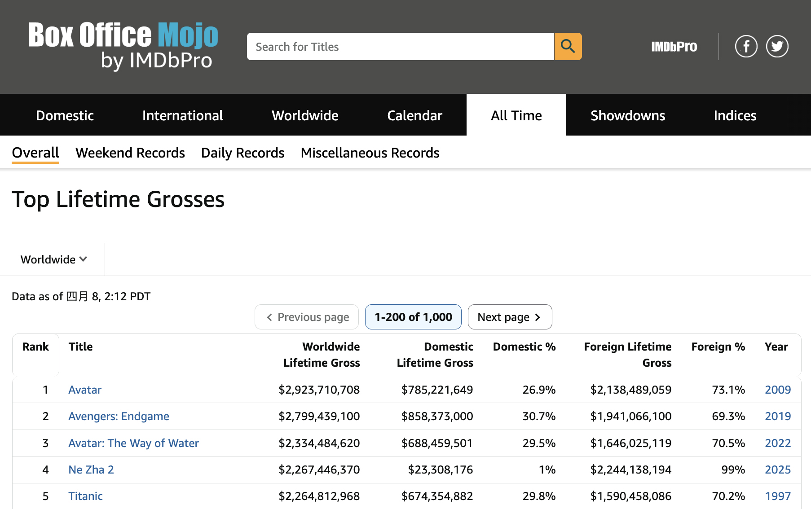This screenshot has height=509, width=811.
Task: Open the Miscellaneous Records tab
Action: click(x=370, y=153)
